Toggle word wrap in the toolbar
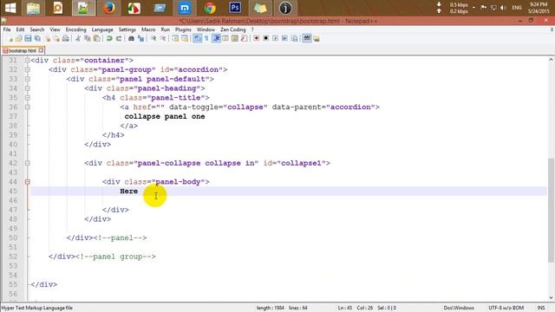The width and height of the screenshot is (555, 312). click(x=197, y=38)
